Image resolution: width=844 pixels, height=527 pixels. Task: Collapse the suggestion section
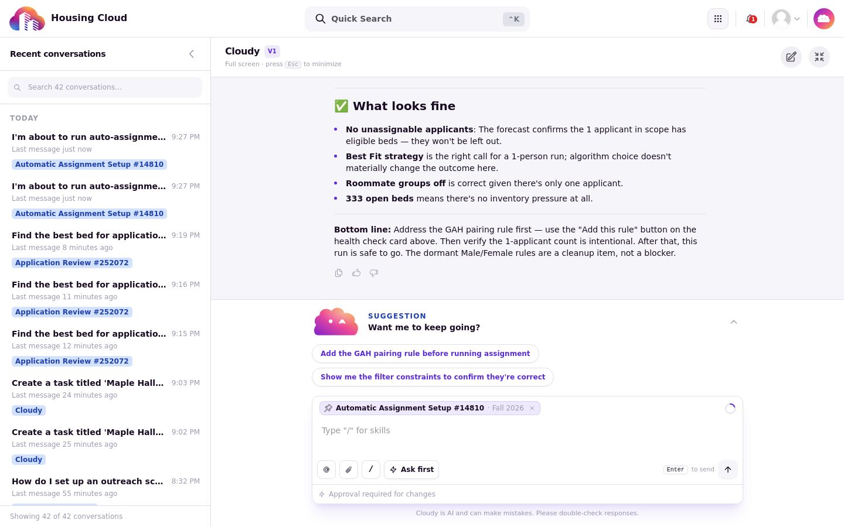pyautogui.click(x=734, y=322)
